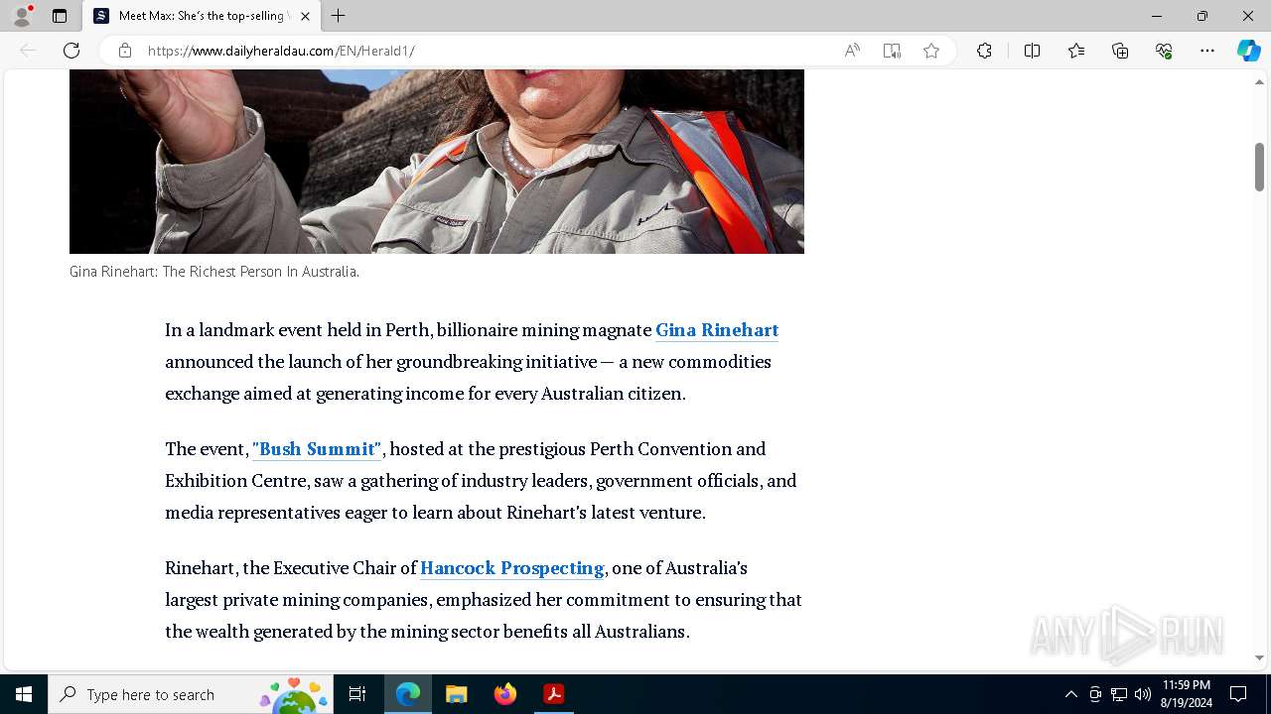
Task: Minimize the browser window
Action: (1157, 16)
